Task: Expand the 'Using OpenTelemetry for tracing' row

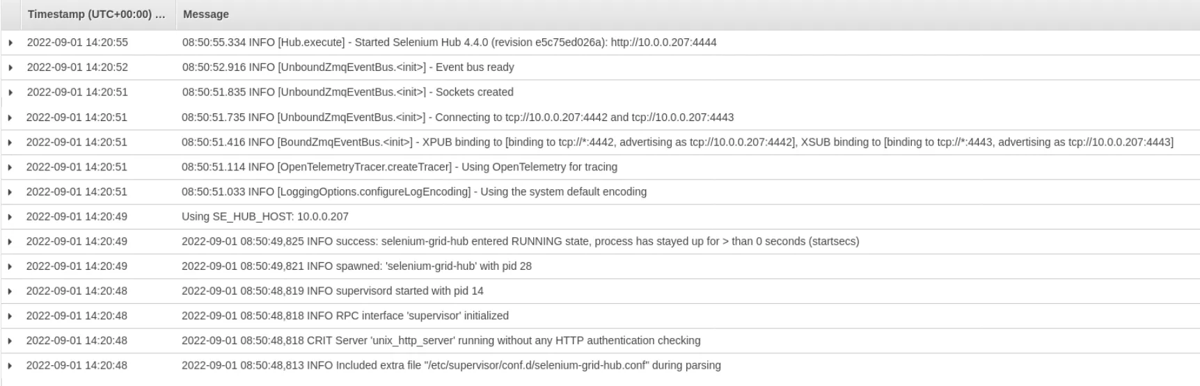Action: point(10,167)
